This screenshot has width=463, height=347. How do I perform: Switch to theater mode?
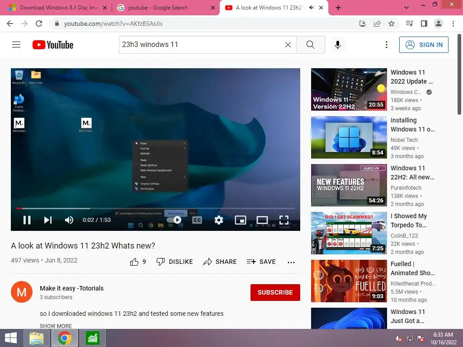(262, 220)
